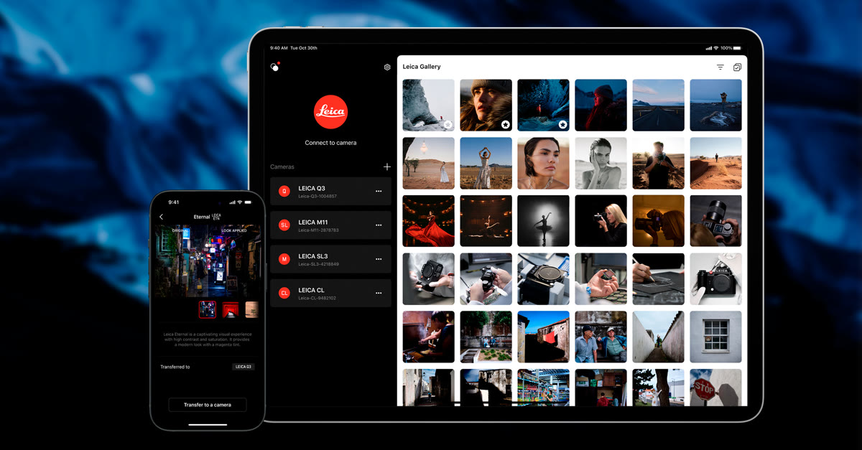This screenshot has width=862, height=450.
Task: Tap the Eternal look preview image
Action: click(x=208, y=261)
